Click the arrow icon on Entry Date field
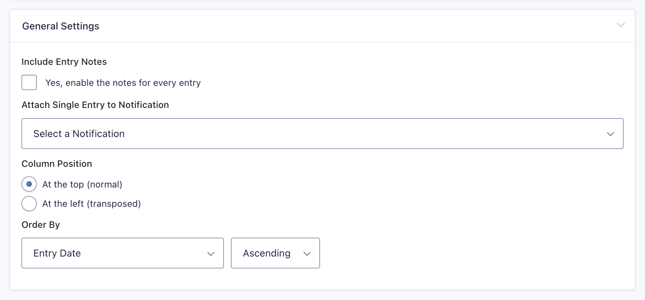This screenshot has width=645, height=300. (x=211, y=254)
